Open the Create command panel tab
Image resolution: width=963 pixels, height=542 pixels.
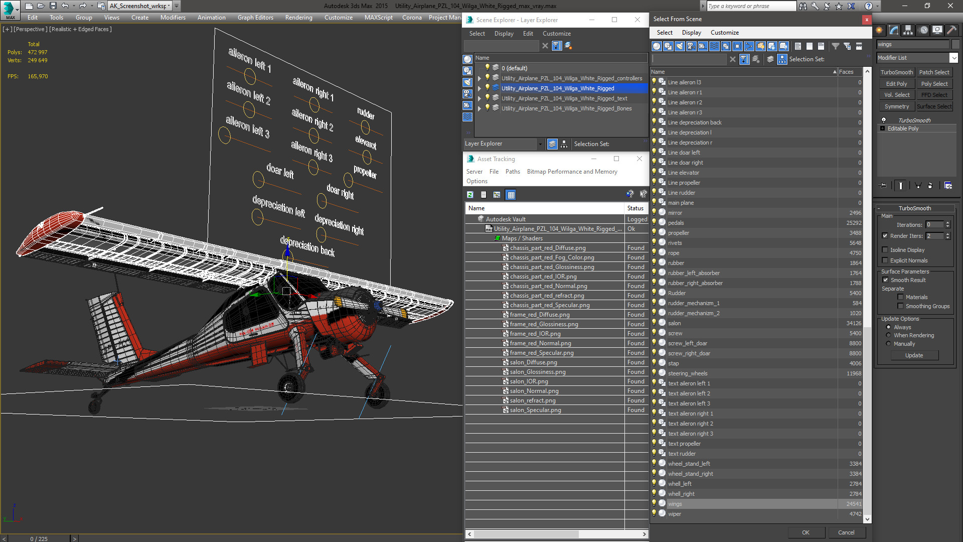(x=879, y=30)
